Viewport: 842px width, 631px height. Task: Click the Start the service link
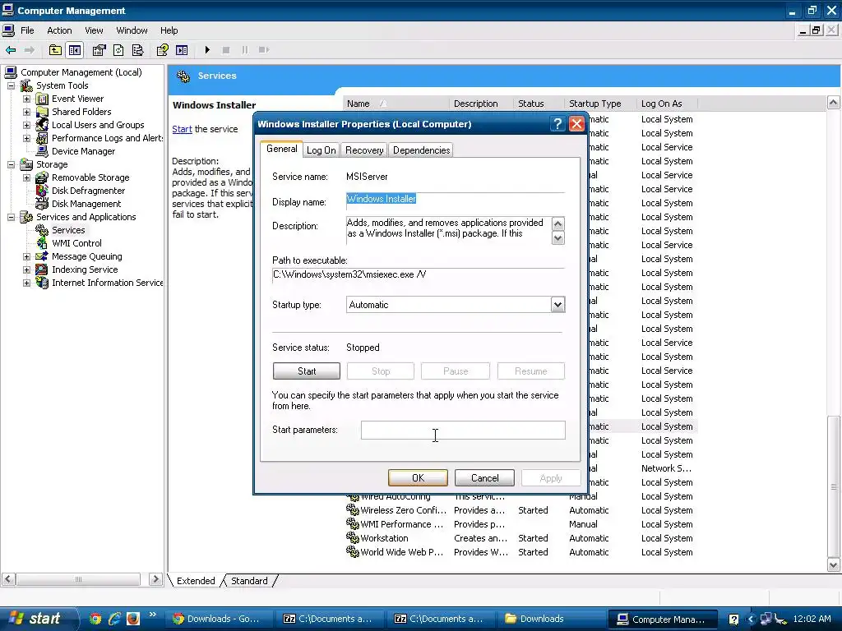182,129
